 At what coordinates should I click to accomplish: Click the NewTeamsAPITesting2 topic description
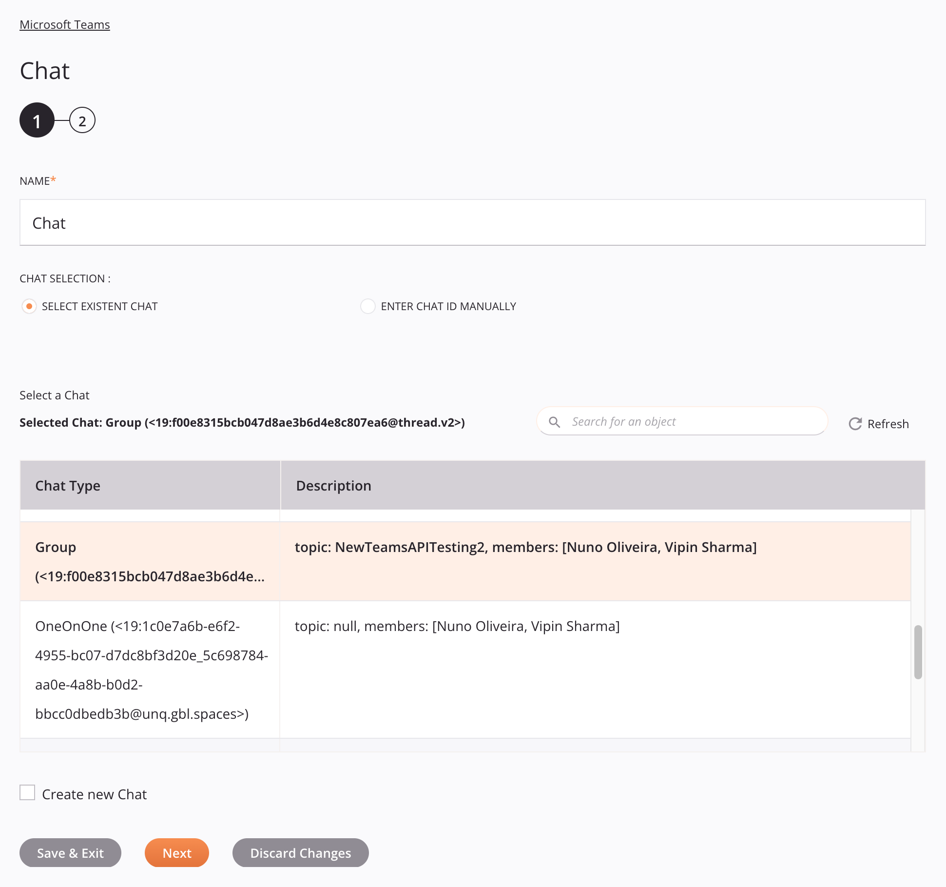click(526, 547)
